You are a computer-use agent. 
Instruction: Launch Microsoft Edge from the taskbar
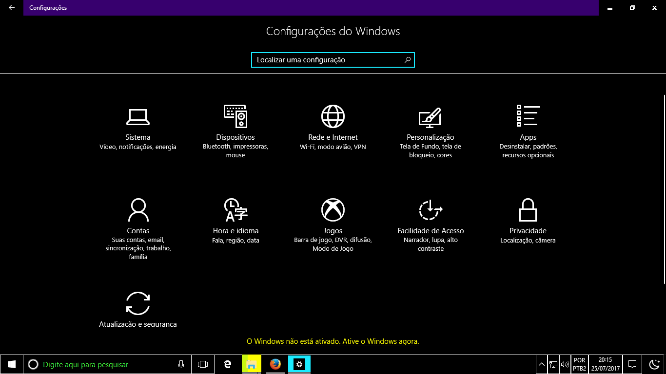pos(227,364)
